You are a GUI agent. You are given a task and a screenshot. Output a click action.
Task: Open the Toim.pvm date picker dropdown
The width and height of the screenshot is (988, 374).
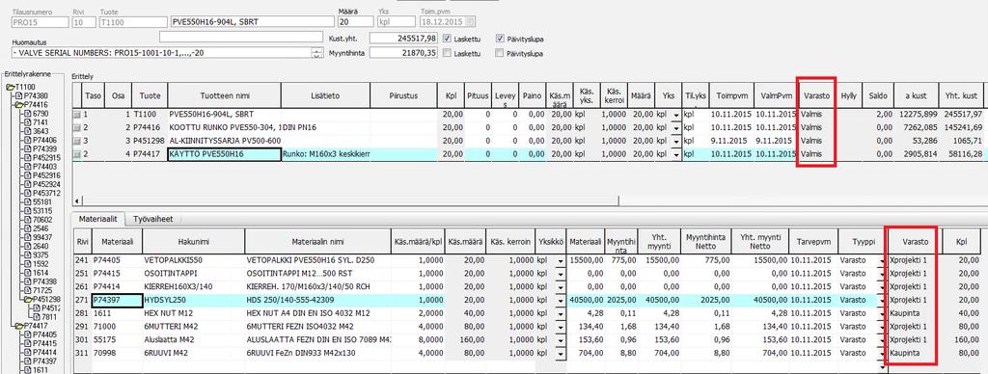tap(469, 21)
